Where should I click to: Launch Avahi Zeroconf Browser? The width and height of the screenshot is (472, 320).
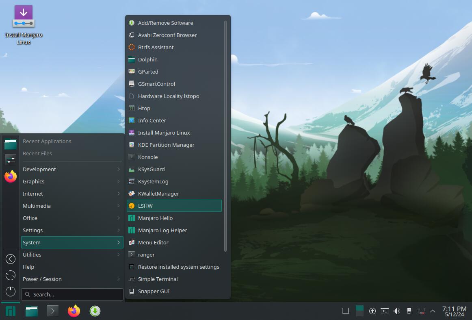(x=174, y=35)
